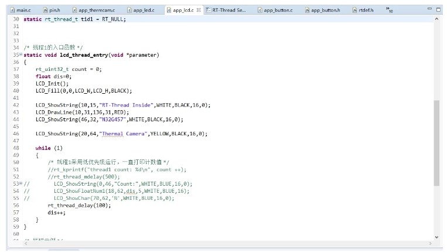Click the lcd_thread_entry function name

[x=84, y=55]
